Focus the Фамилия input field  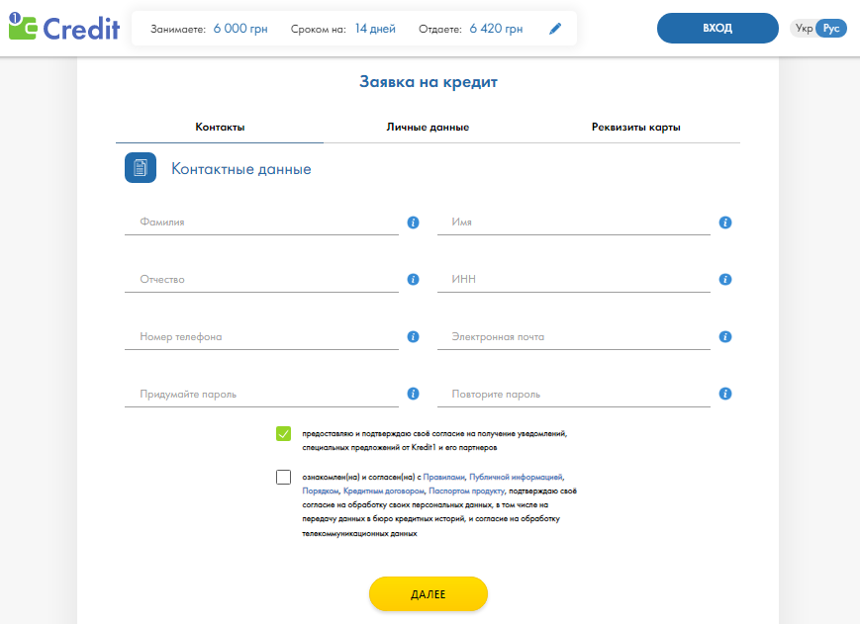(261, 223)
